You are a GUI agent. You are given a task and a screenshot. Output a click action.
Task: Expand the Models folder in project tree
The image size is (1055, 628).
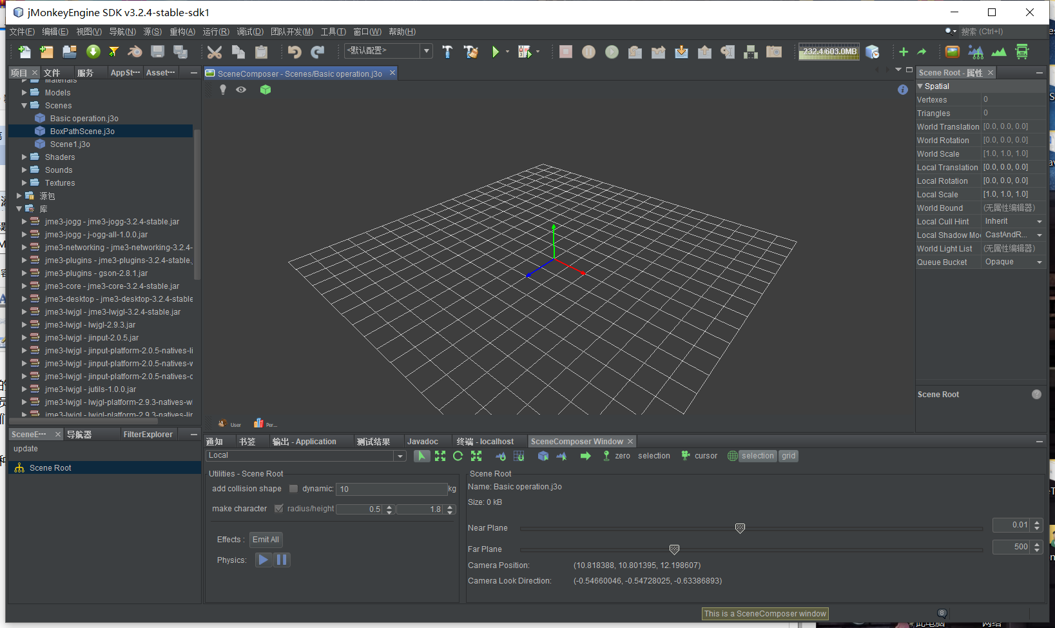click(24, 93)
